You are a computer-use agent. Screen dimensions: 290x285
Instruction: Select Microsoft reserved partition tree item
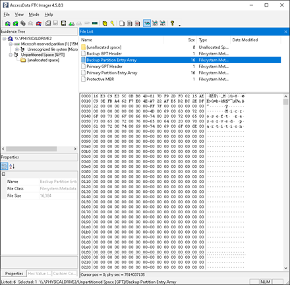click(x=49, y=44)
